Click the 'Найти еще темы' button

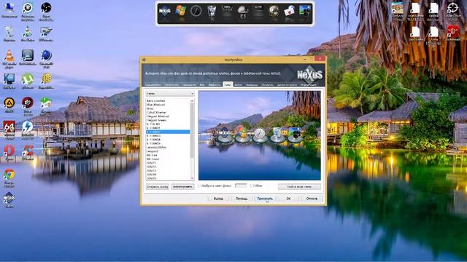click(299, 186)
